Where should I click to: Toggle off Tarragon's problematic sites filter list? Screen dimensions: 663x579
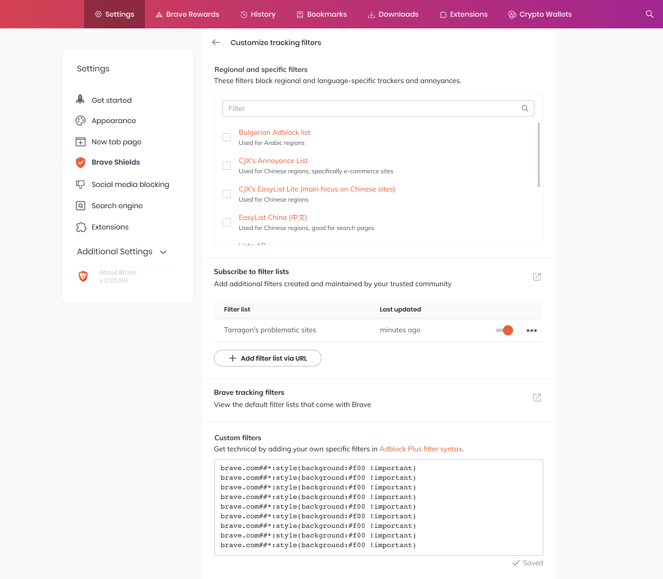coord(504,330)
